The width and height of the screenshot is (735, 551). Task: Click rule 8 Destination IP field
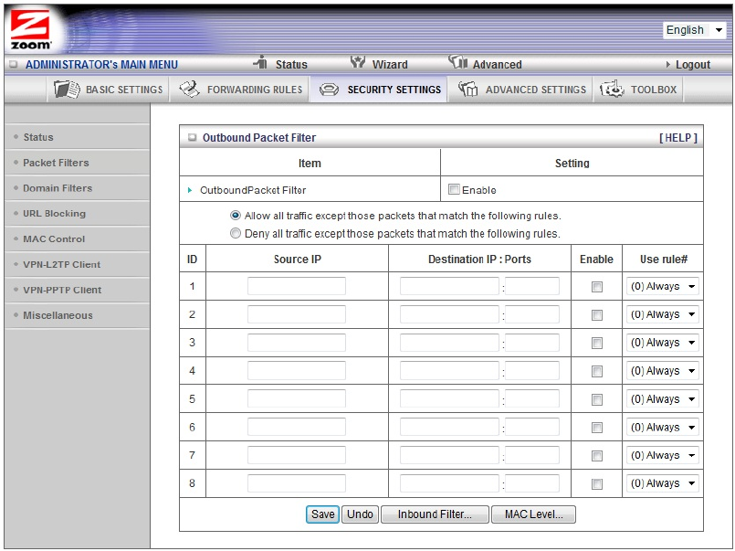coord(449,483)
